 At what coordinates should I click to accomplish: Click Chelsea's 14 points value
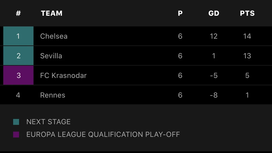(247, 36)
